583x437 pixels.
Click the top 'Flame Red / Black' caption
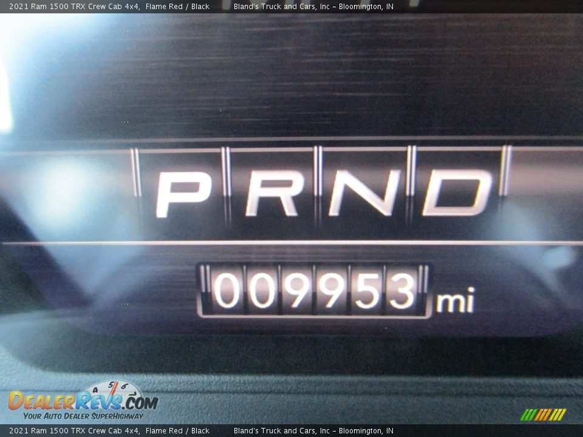[x=177, y=6]
